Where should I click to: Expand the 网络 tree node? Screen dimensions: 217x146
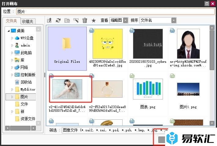point(12,67)
